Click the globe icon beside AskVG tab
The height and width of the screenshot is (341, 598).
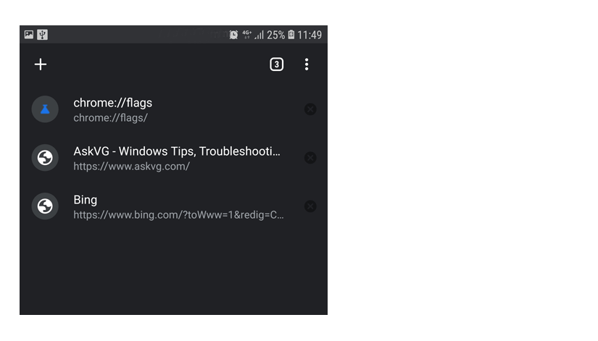45,158
